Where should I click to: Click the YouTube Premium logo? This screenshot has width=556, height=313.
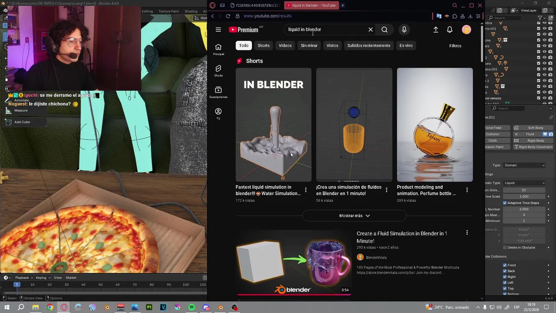pos(245,30)
